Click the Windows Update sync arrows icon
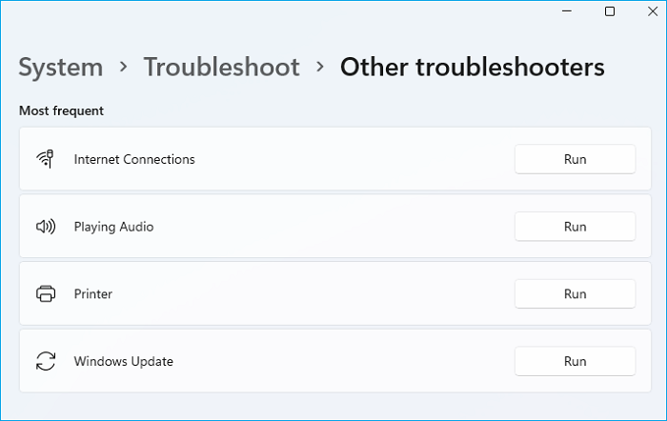This screenshot has width=667, height=421. coord(45,362)
